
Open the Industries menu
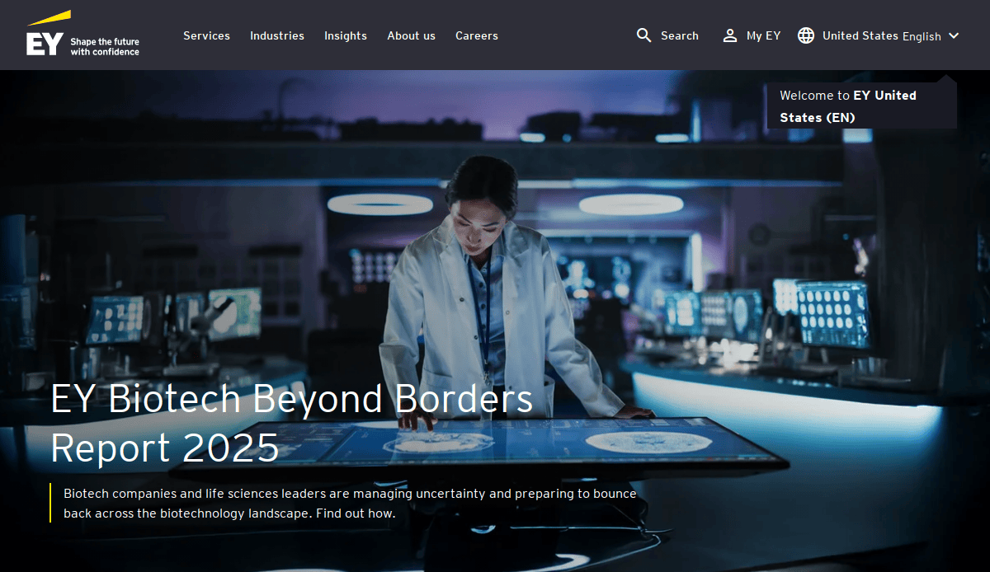point(276,35)
